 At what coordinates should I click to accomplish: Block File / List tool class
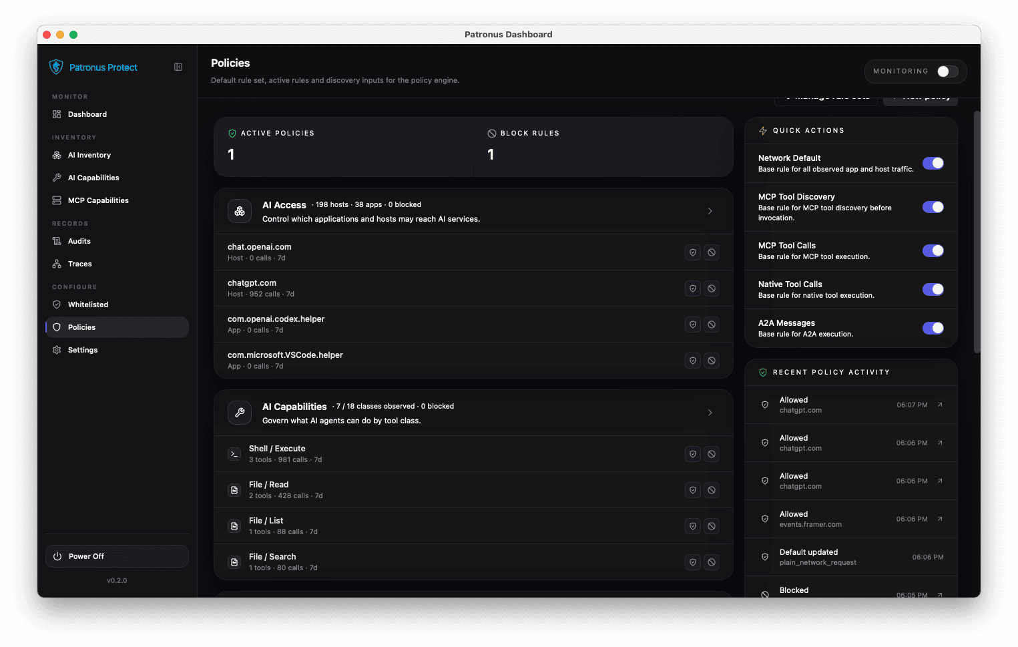click(x=712, y=526)
